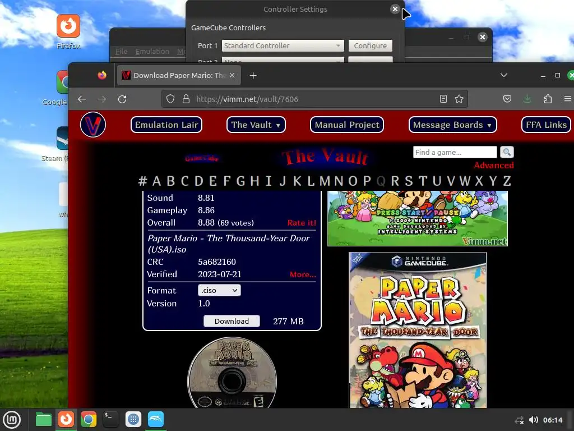Toggle reader view icon in address bar

point(443,99)
